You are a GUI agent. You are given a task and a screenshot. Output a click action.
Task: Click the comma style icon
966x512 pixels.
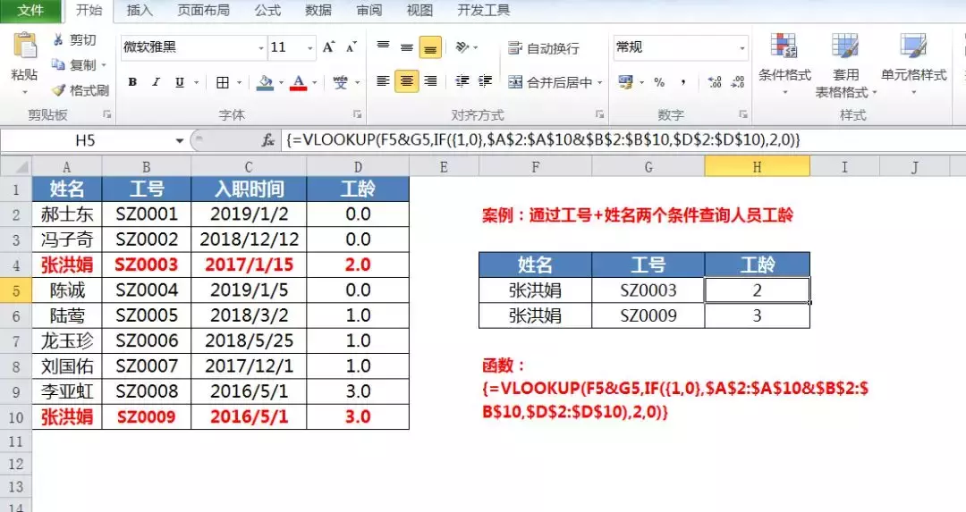click(x=683, y=82)
